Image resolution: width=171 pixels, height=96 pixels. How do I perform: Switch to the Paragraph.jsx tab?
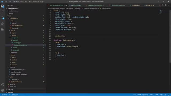tap(76, 5)
